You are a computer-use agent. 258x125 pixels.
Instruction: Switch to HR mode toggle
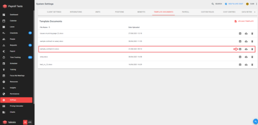(x=25, y=122)
